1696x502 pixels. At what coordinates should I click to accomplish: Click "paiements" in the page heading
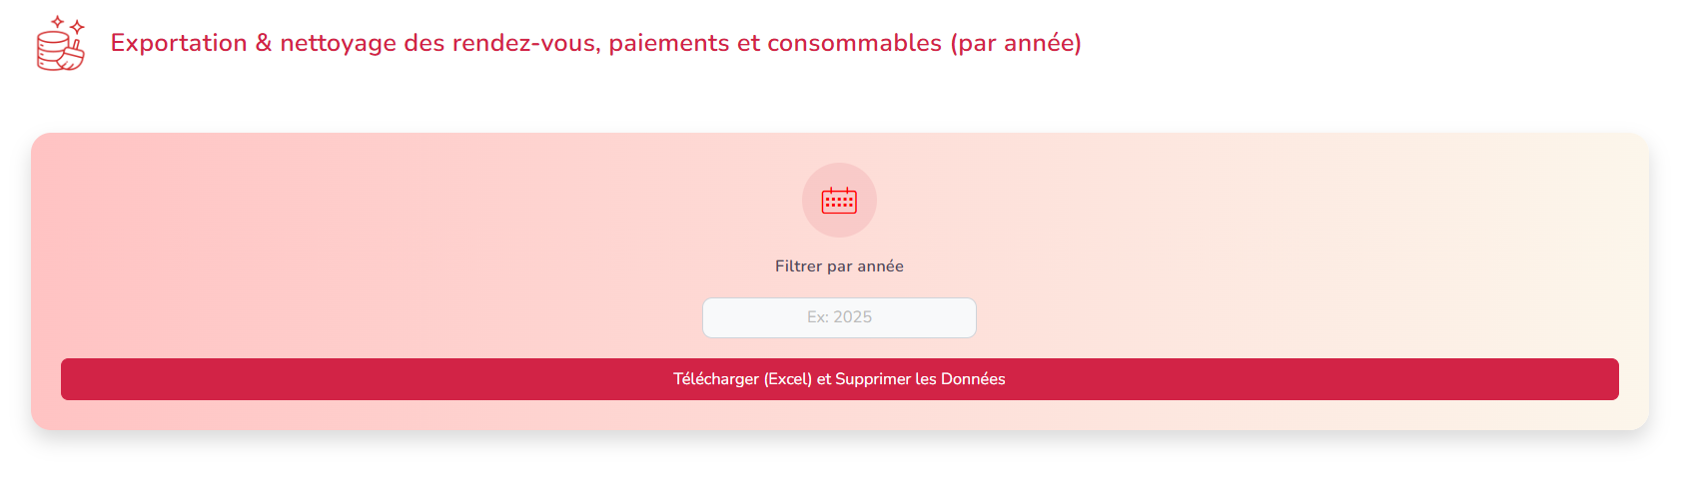coord(669,43)
